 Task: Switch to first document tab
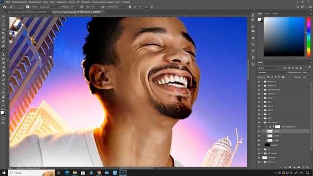click(x=28, y=12)
